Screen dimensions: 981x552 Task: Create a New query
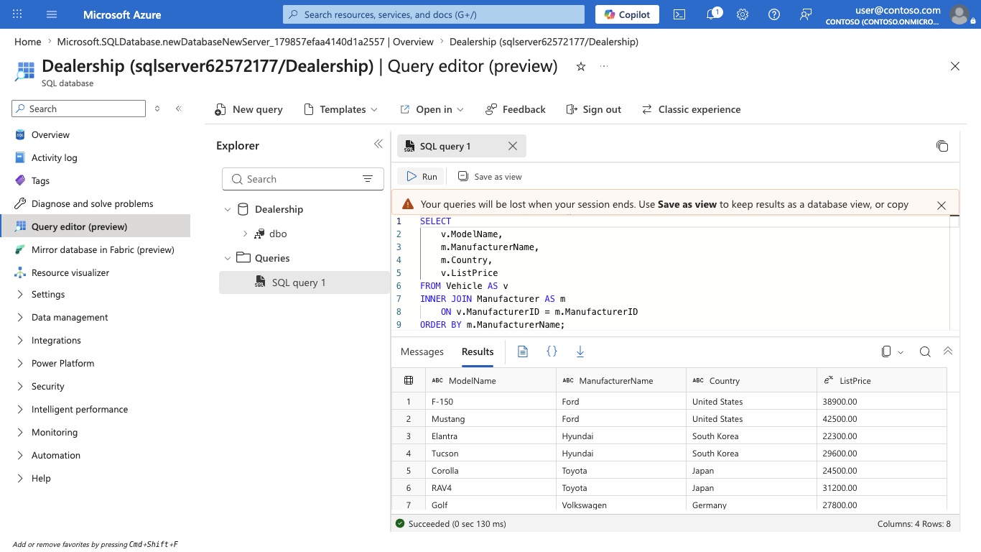point(248,109)
